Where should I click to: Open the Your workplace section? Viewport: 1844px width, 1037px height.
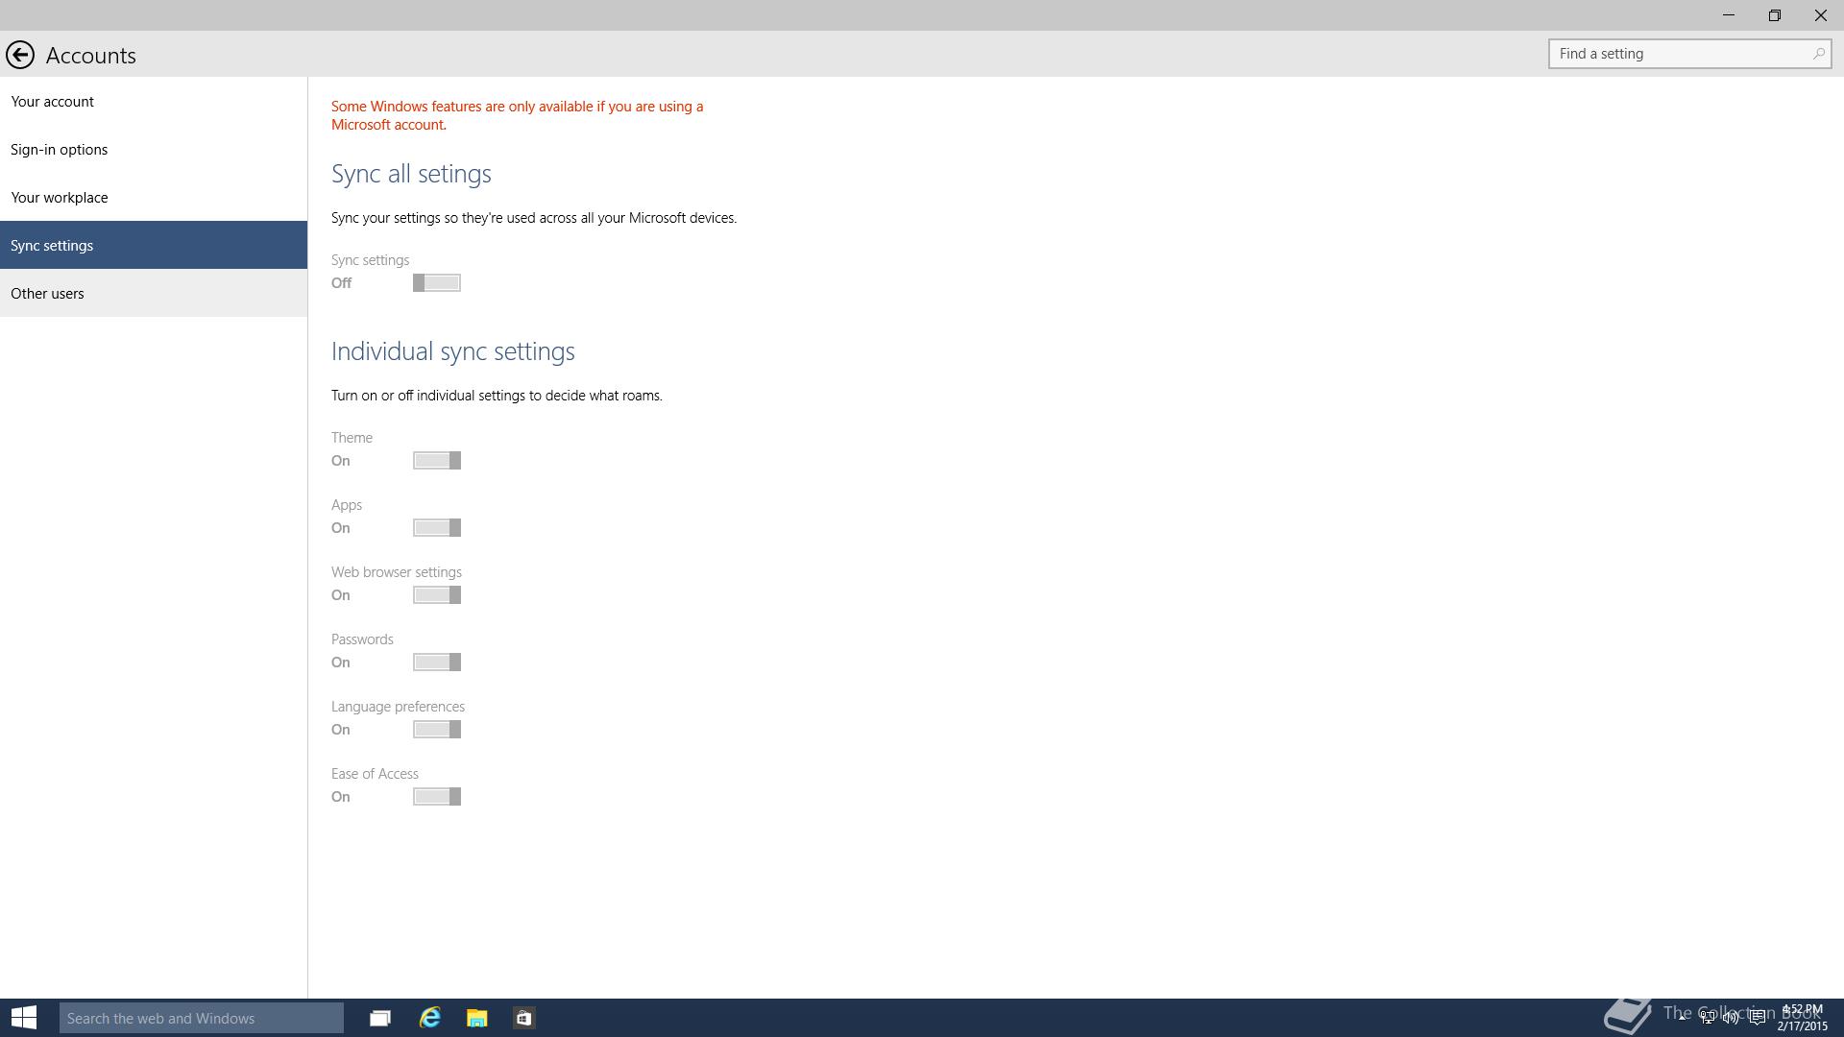(154, 197)
